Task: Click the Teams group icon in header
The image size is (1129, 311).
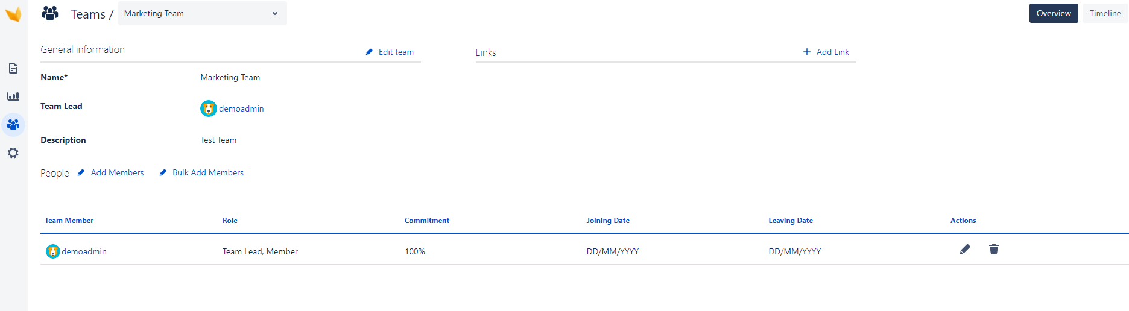Action: 50,13
